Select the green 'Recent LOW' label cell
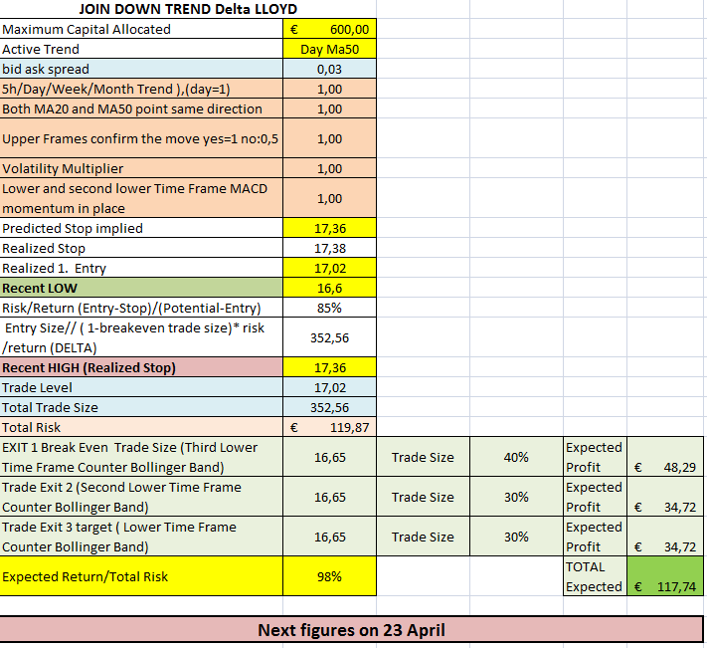Screen dimensions: 707x648 (x=141, y=288)
